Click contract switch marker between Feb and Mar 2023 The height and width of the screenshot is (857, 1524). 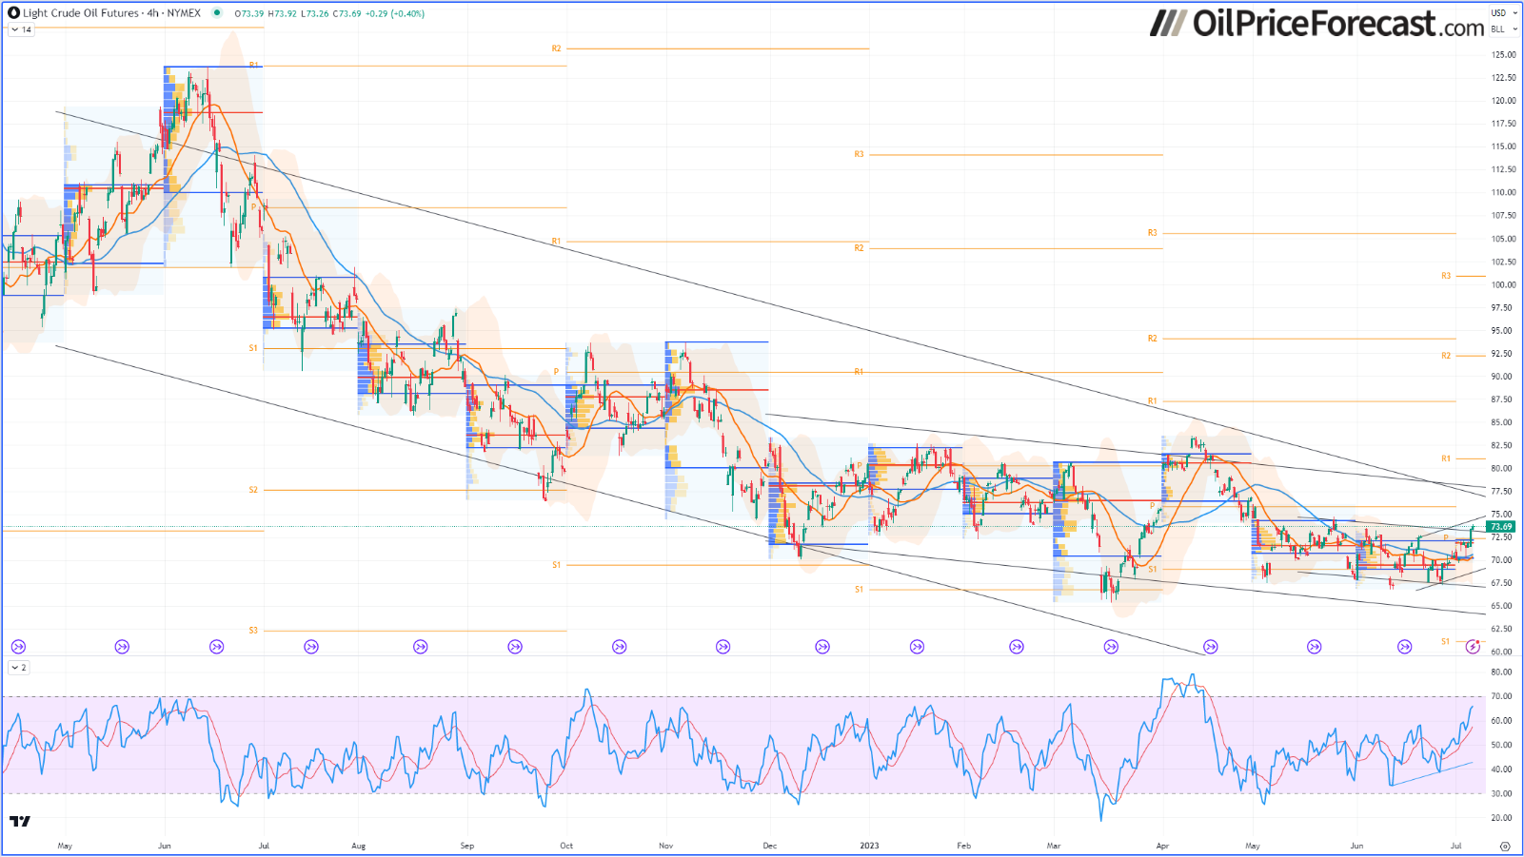(x=1017, y=647)
